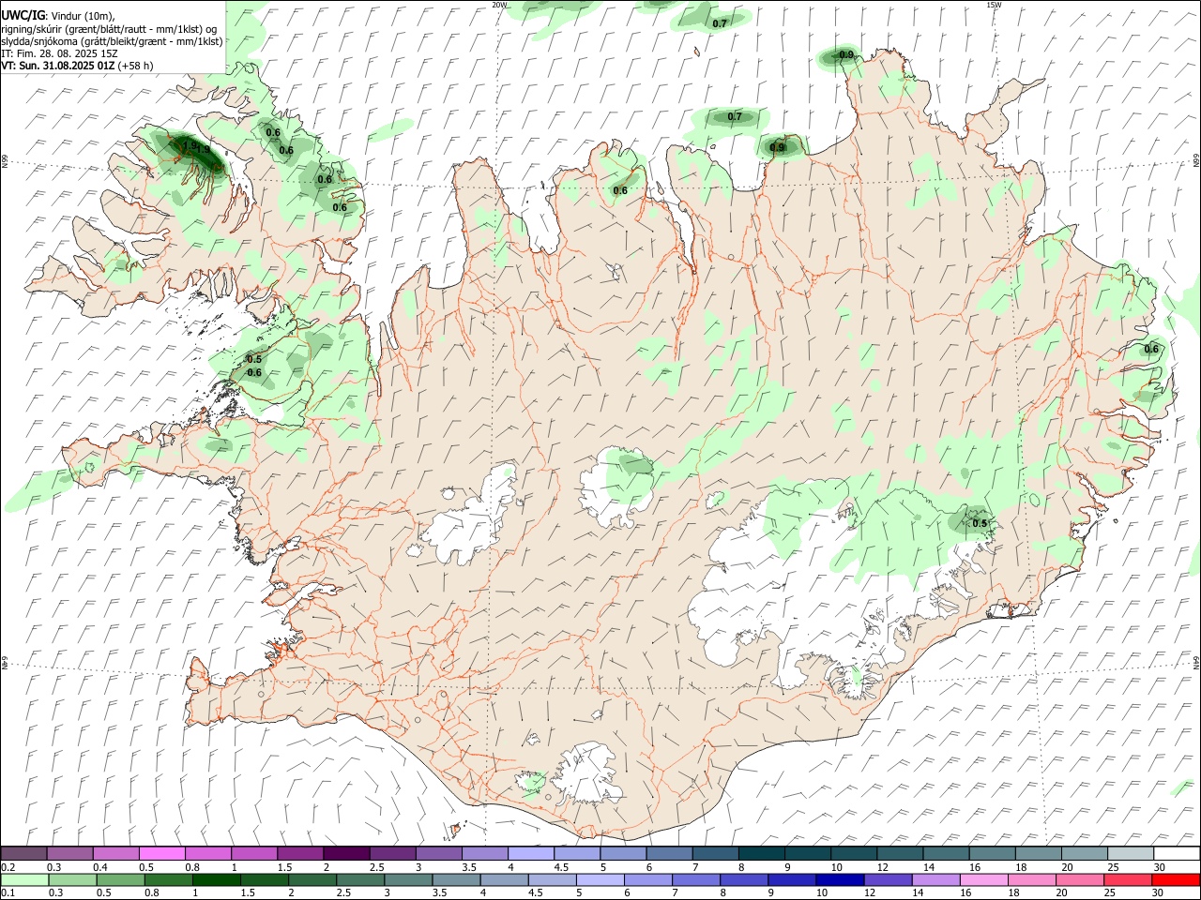
Task: Click white upper legend swatch after 30
Action: pyautogui.click(x=1177, y=854)
